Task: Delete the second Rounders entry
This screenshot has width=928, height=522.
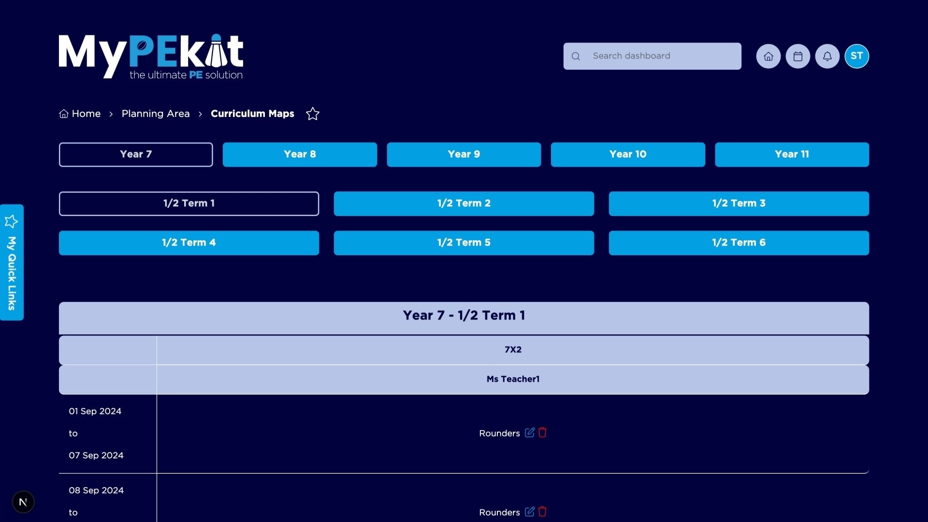Action: (x=542, y=511)
